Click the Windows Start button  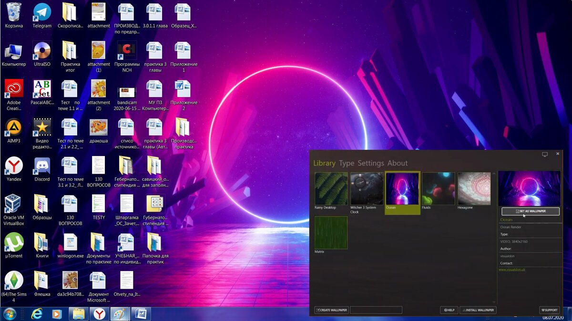pos(9,313)
